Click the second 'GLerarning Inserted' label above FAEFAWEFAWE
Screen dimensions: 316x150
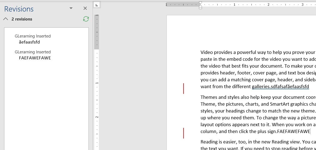(x=33, y=52)
